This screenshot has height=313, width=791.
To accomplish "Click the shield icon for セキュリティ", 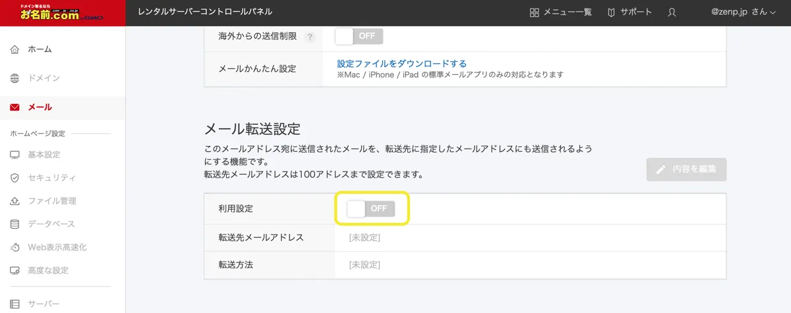I will (15, 178).
